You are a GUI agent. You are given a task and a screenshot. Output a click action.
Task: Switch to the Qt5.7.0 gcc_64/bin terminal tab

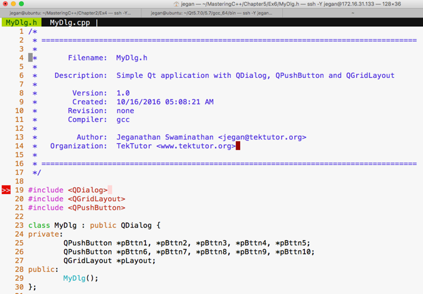pos(211,13)
